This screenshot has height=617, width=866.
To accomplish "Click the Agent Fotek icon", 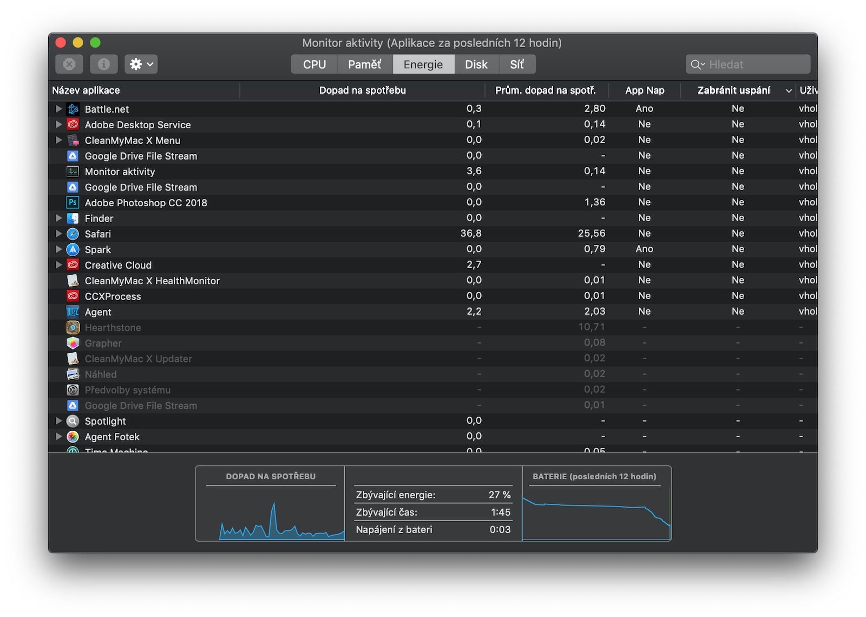I will [x=73, y=437].
